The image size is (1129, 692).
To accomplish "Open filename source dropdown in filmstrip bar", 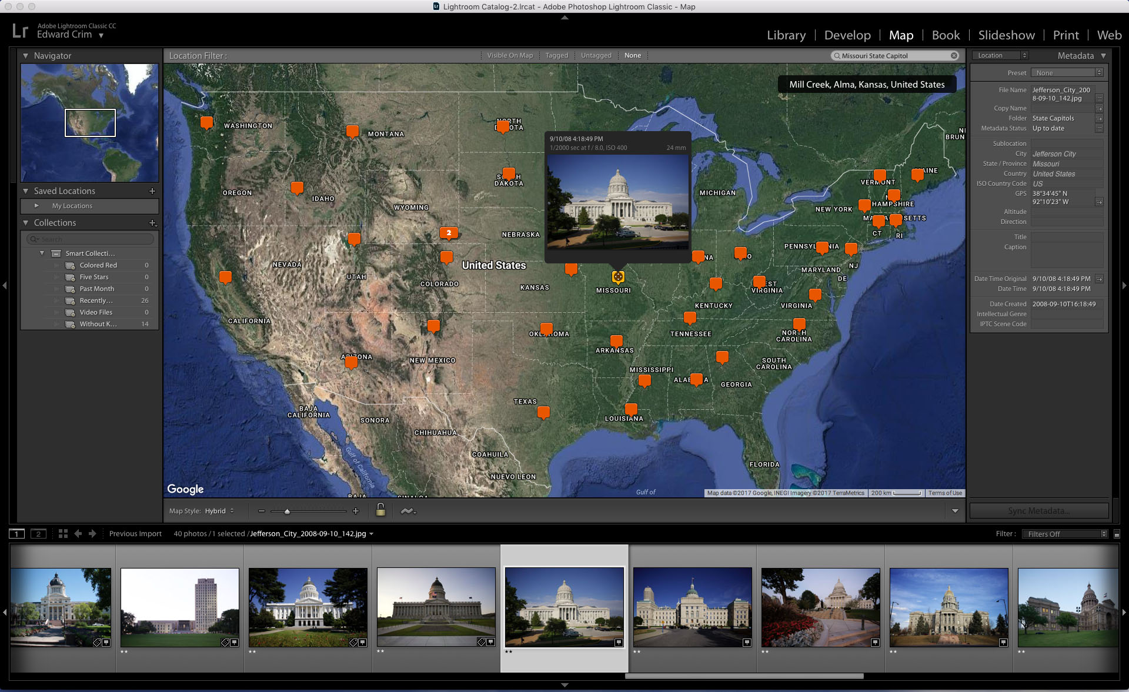I will [371, 534].
